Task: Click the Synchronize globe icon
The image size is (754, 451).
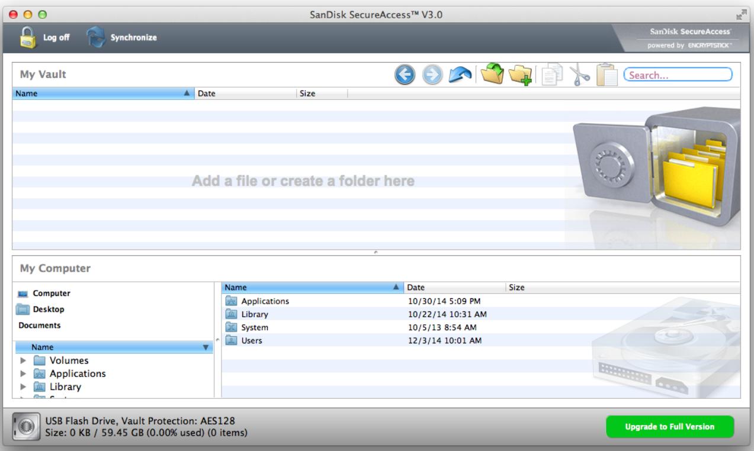Action: (x=96, y=37)
